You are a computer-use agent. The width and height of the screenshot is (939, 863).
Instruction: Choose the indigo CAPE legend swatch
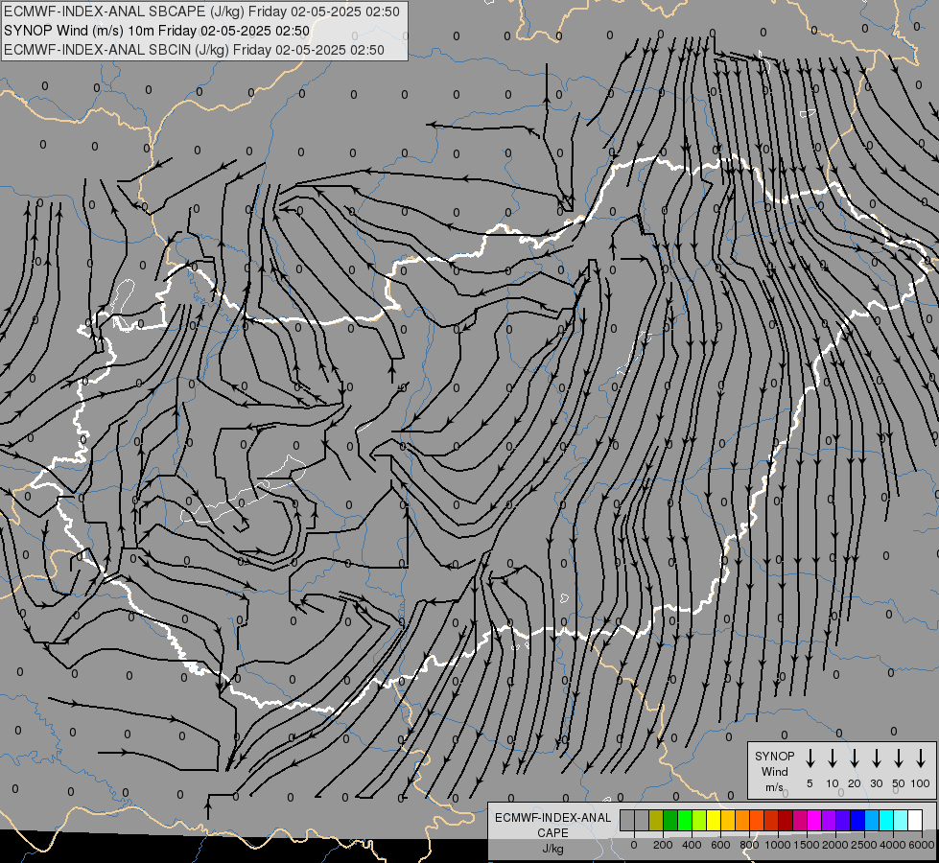(842, 820)
